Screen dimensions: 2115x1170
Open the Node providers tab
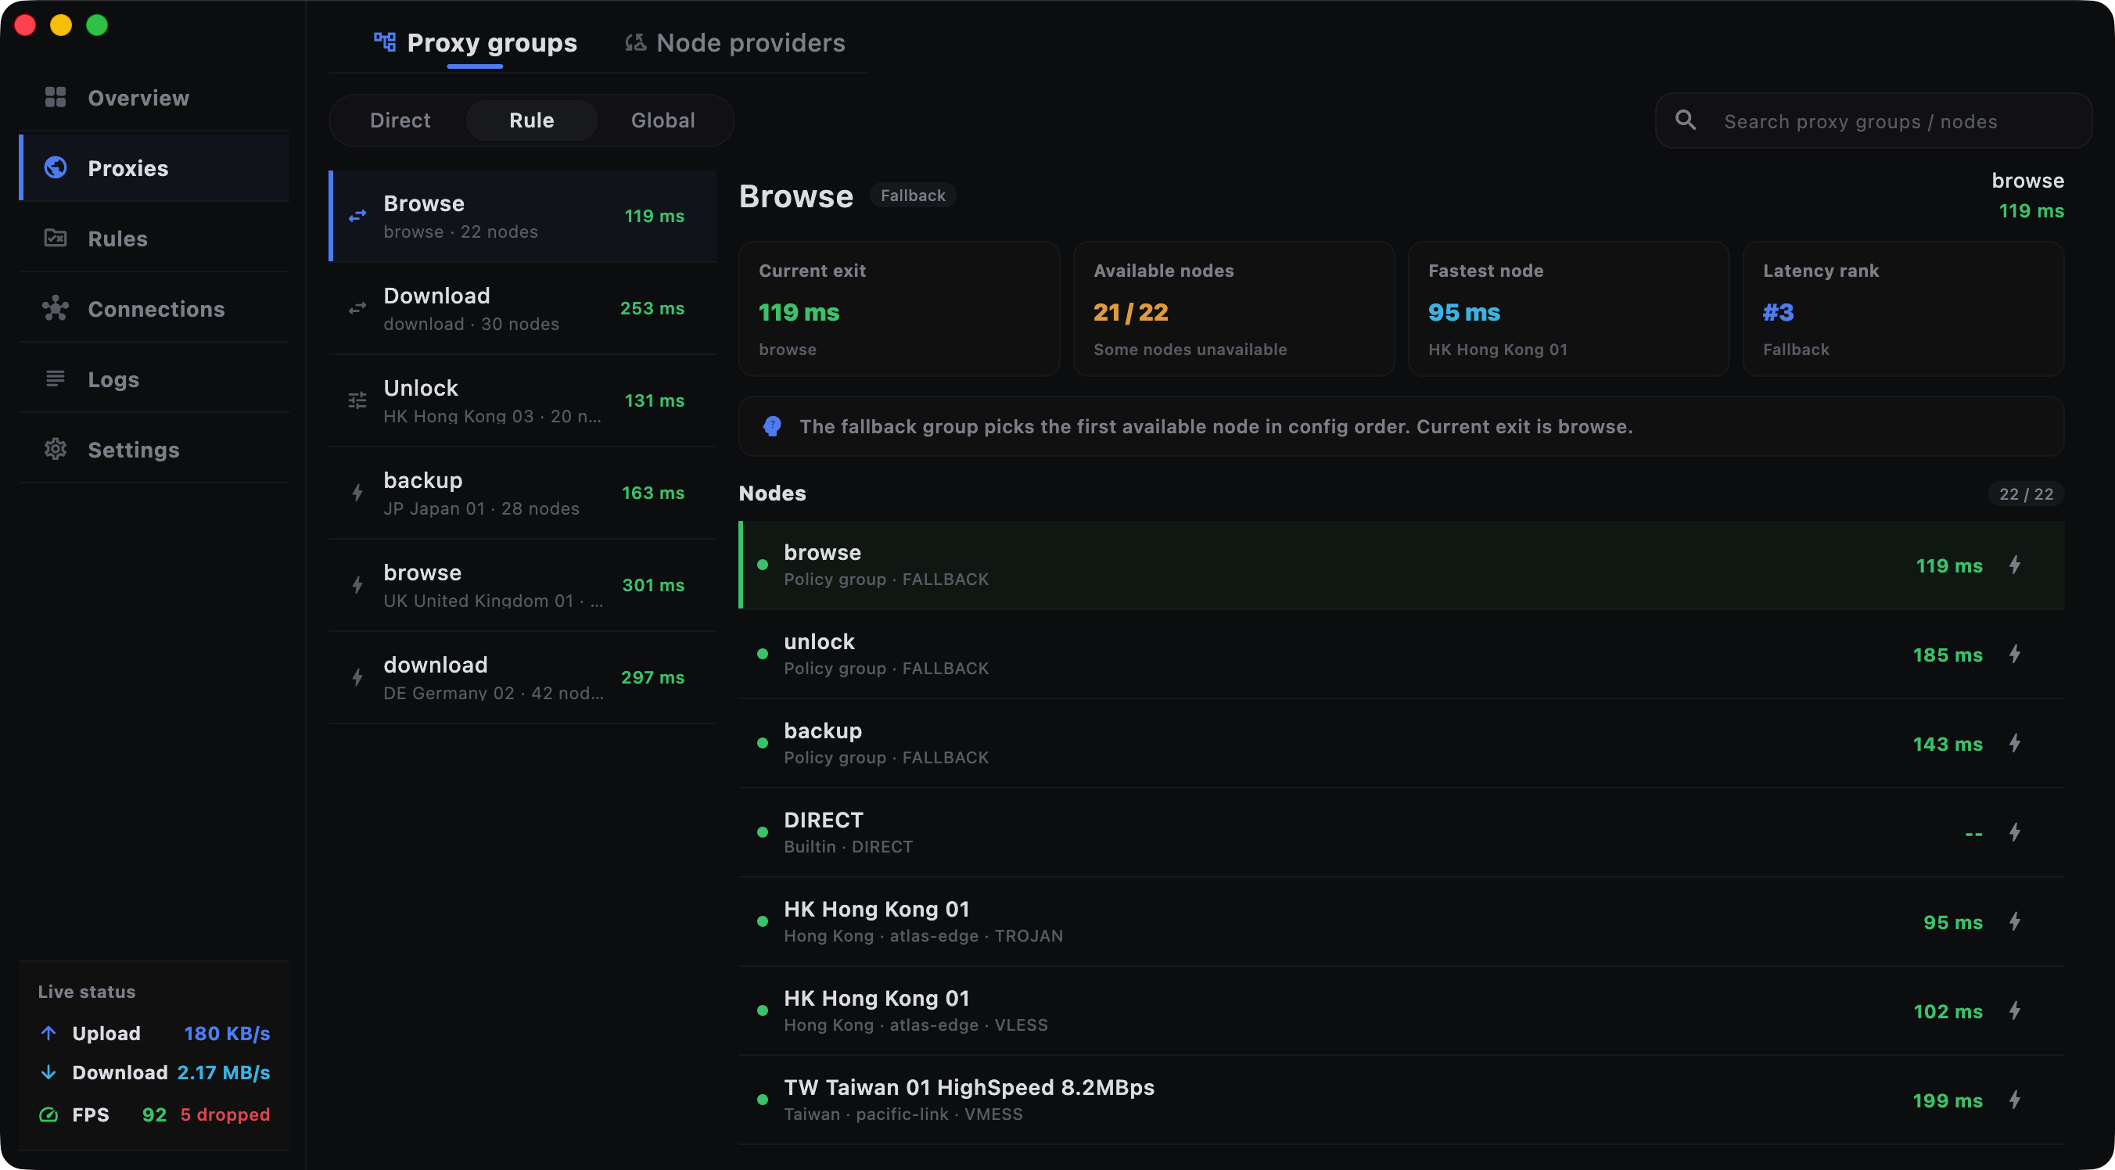click(734, 43)
